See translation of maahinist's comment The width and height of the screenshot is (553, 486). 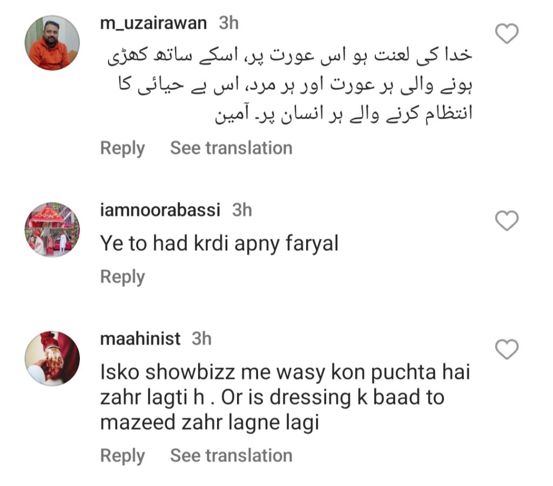point(231,456)
